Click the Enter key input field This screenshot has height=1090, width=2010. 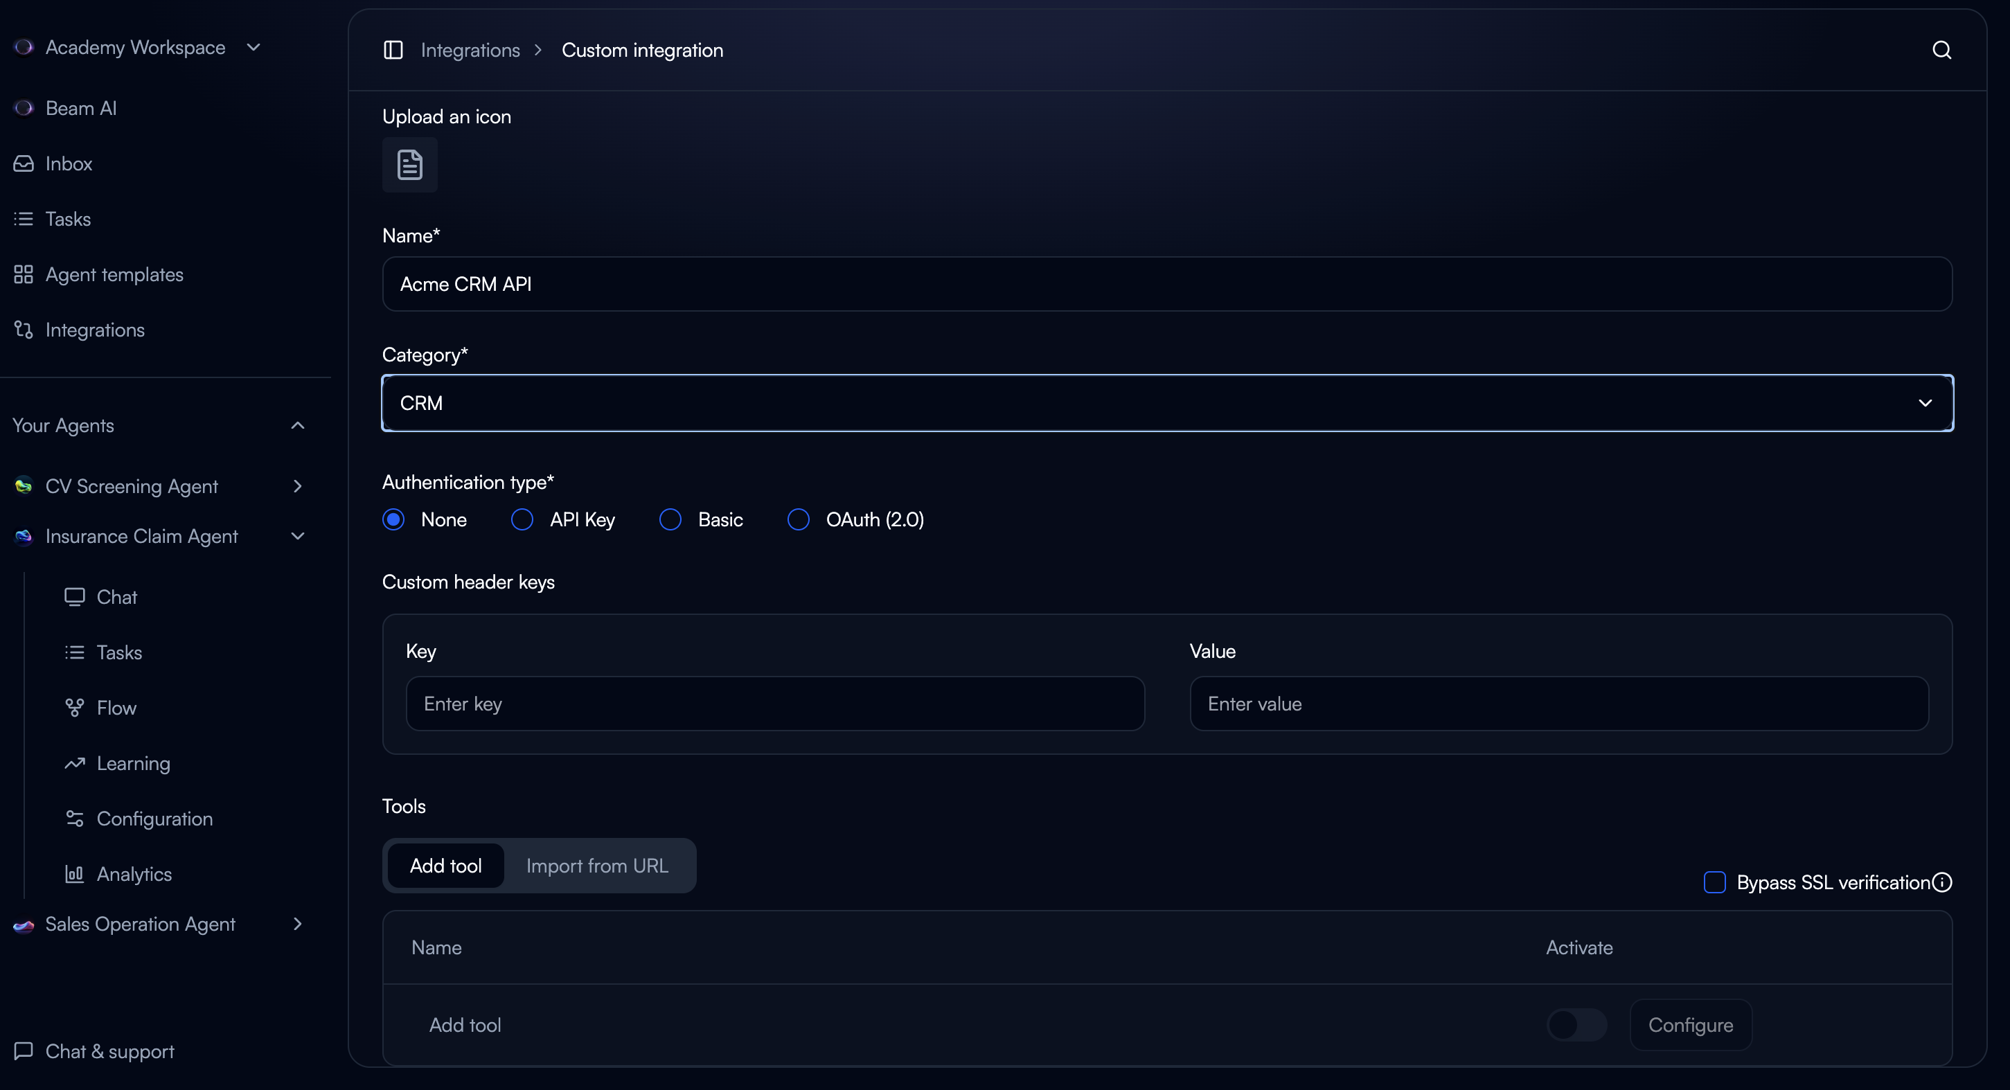click(x=775, y=704)
